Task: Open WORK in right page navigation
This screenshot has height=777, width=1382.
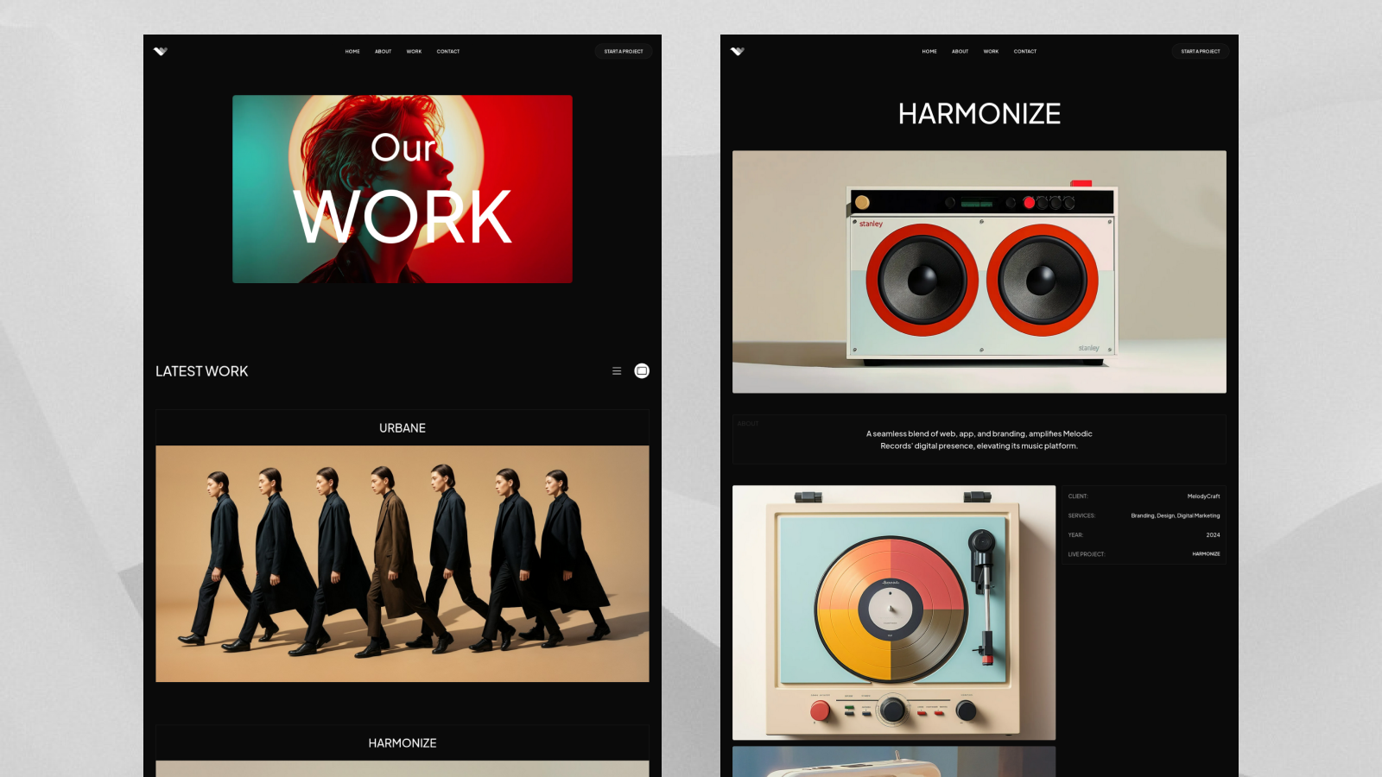Action: (x=991, y=52)
